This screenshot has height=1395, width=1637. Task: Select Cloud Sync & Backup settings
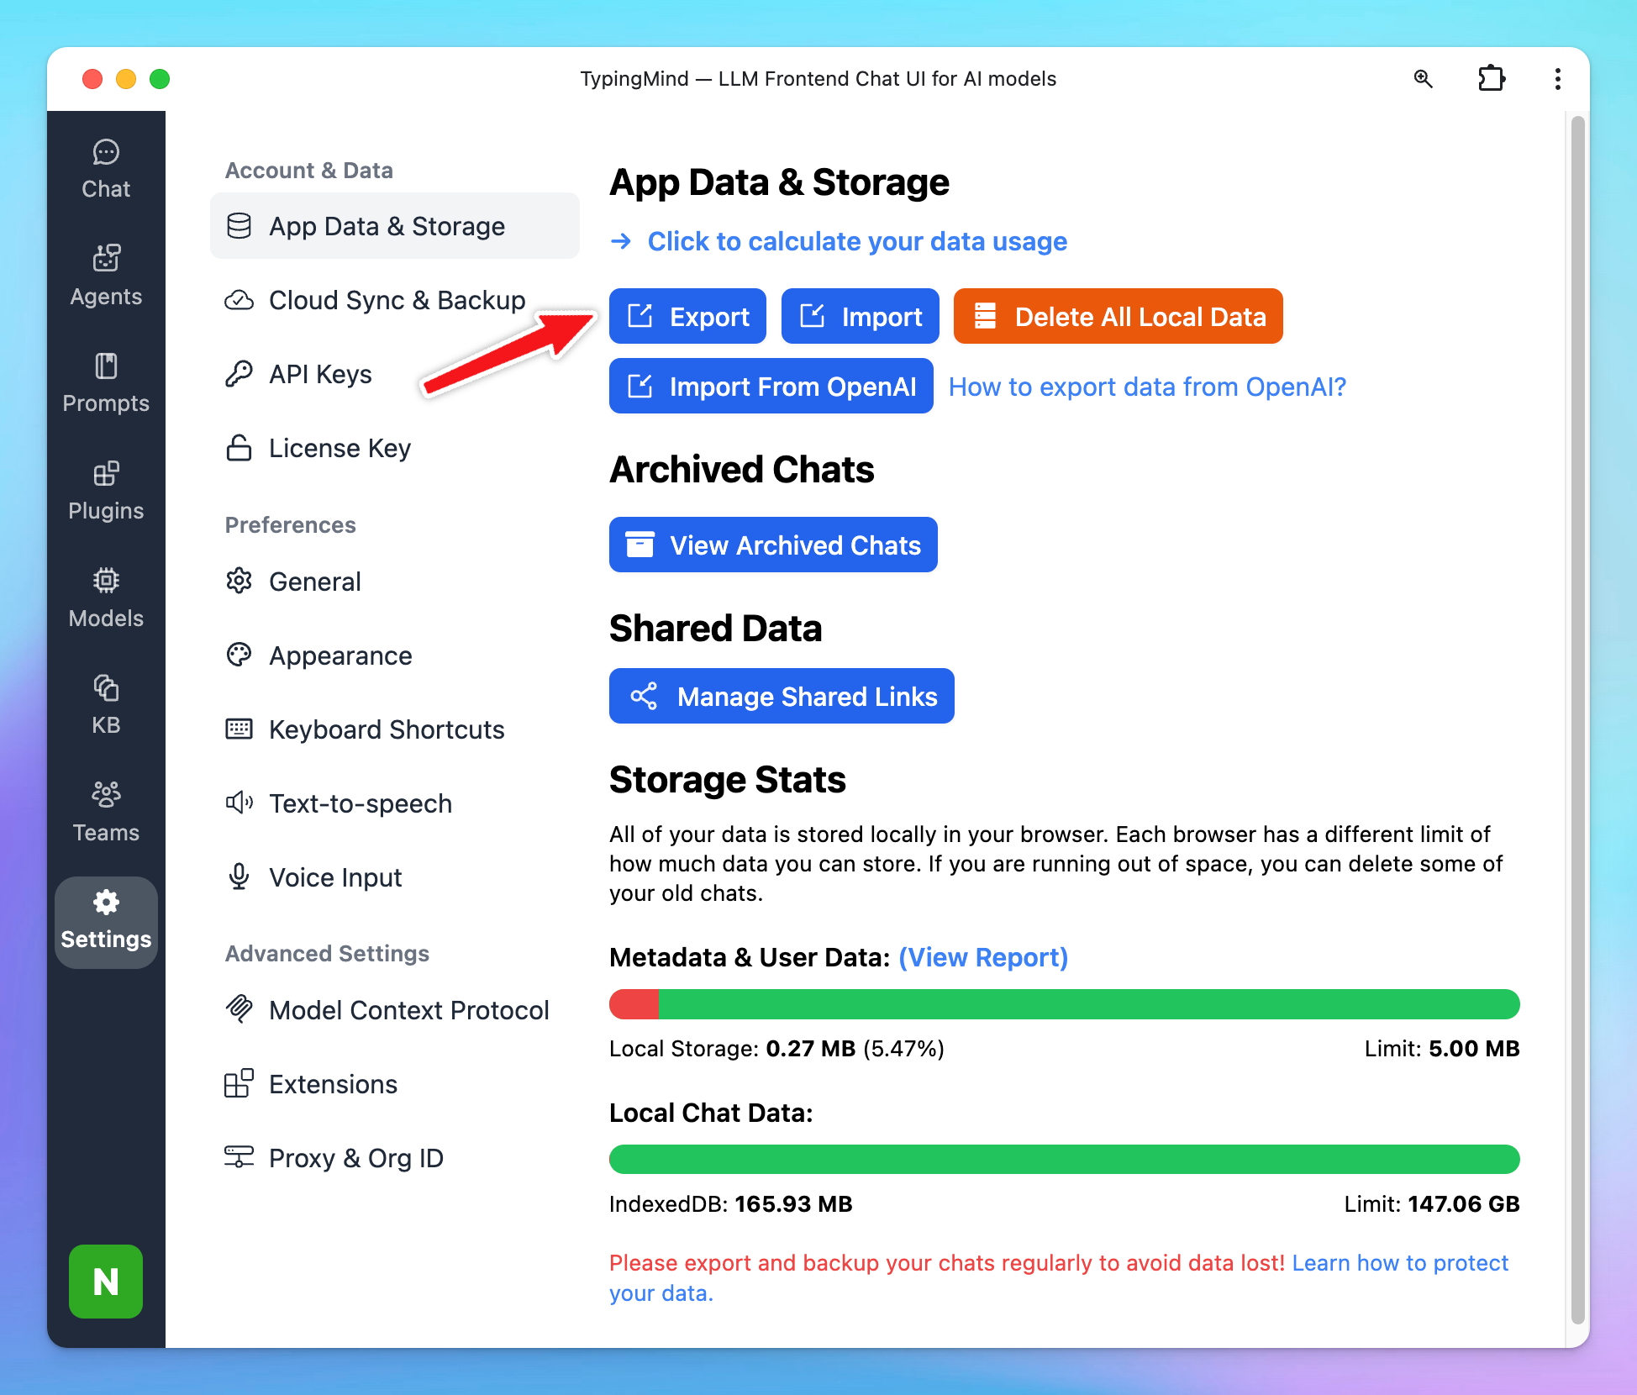click(396, 300)
